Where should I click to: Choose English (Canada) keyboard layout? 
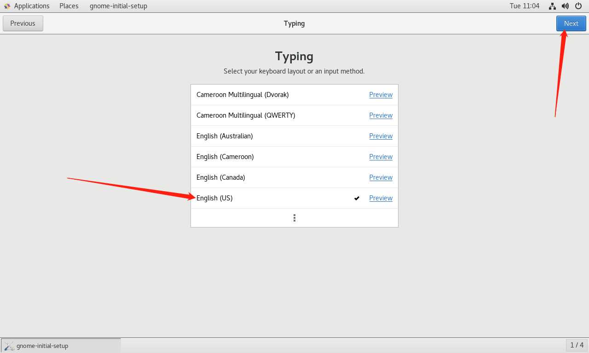294,177
